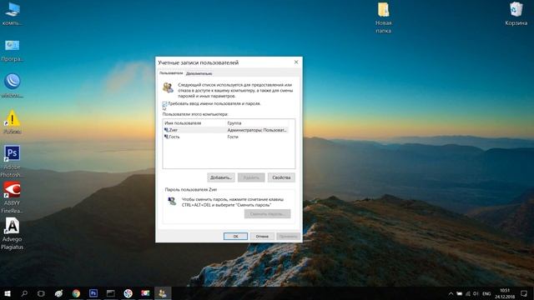The width and height of the screenshot is (534, 300).
Task: Launch the blue globe desktop shortcut
Action: 13,86
